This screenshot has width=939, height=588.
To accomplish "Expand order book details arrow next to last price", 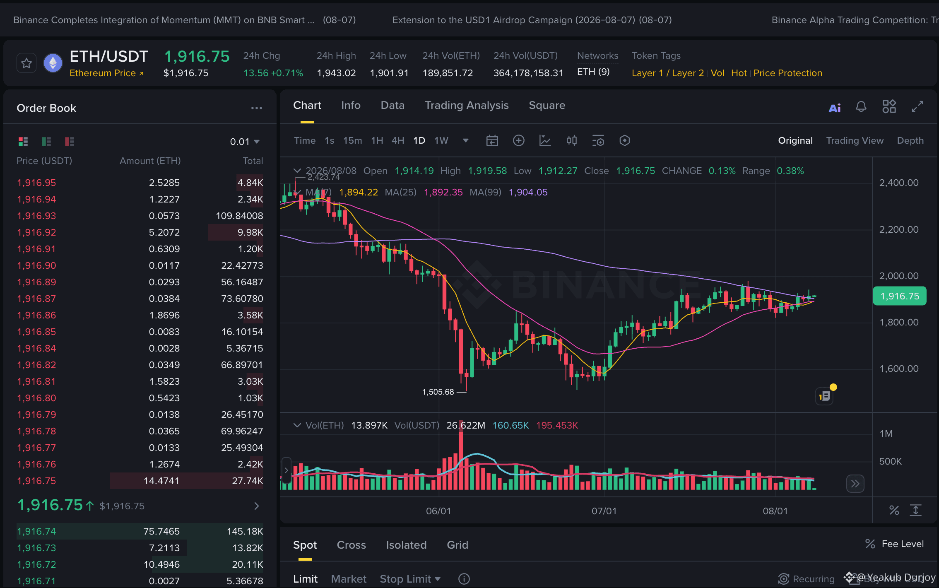I will [x=257, y=506].
